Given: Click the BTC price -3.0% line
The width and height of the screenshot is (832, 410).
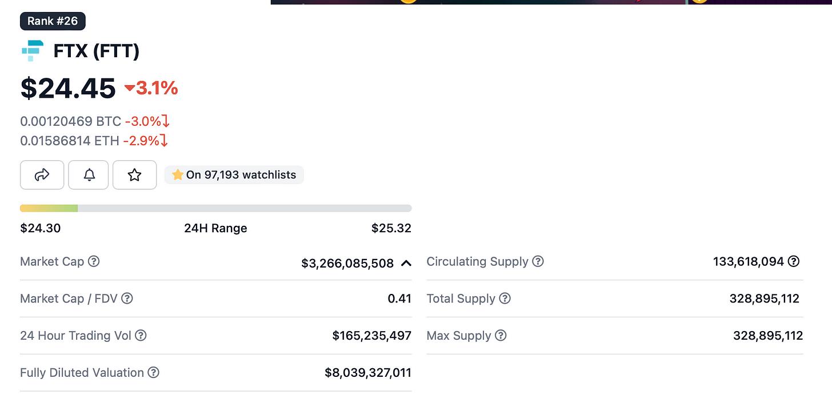Looking at the screenshot, I should click(x=94, y=121).
